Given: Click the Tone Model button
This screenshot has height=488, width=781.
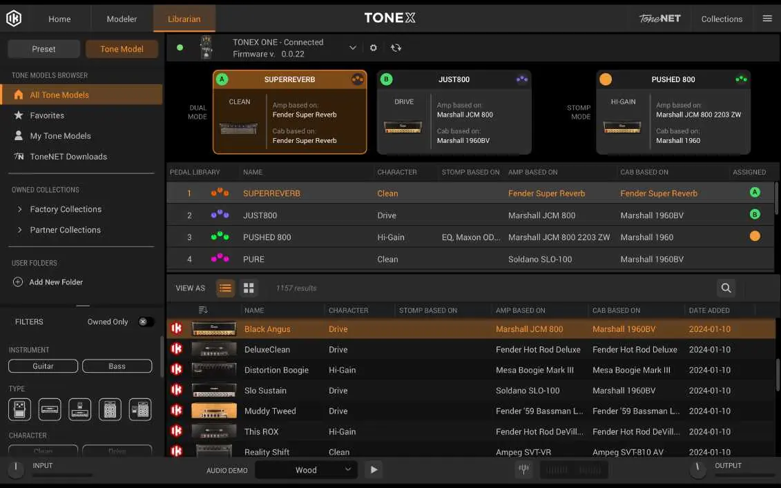Looking at the screenshot, I should [x=122, y=49].
